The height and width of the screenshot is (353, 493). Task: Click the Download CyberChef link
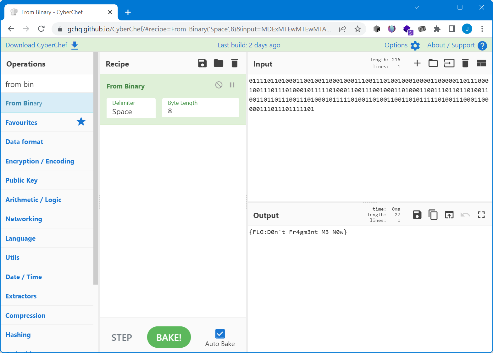coord(36,45)
